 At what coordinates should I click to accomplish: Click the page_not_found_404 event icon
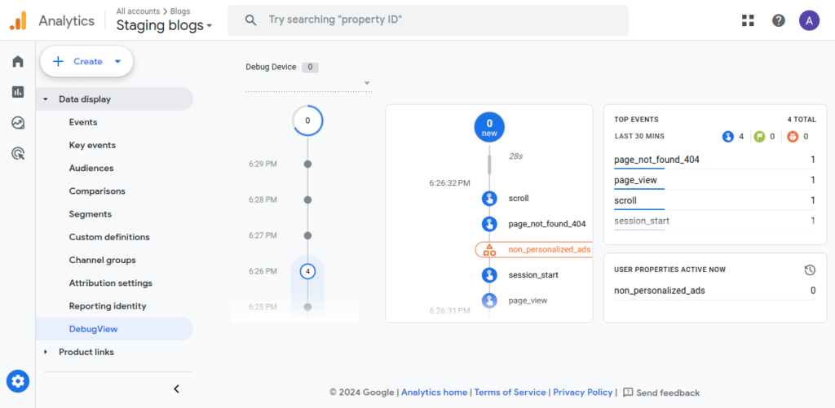click(x=489, y=224)
